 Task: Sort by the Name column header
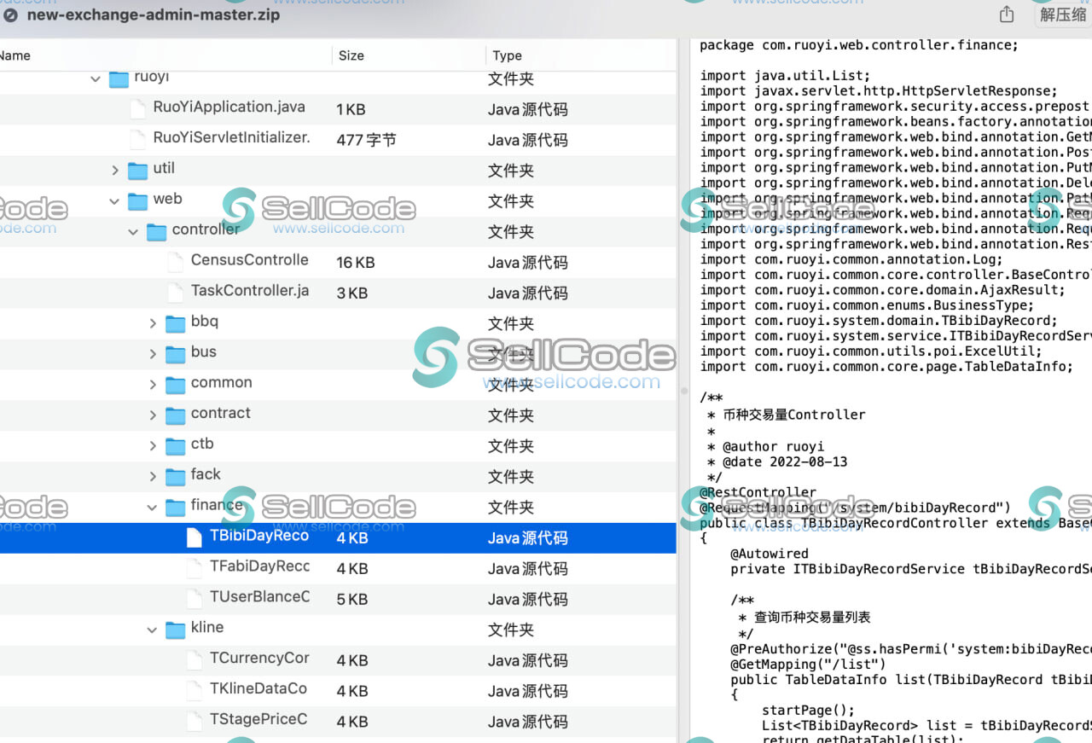click(15, 55)
